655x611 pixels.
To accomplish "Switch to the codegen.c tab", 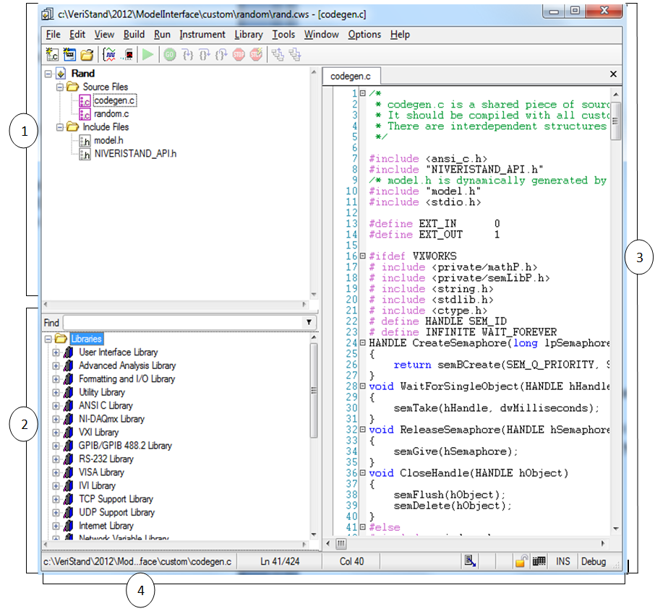I will [x=351, y=75].
